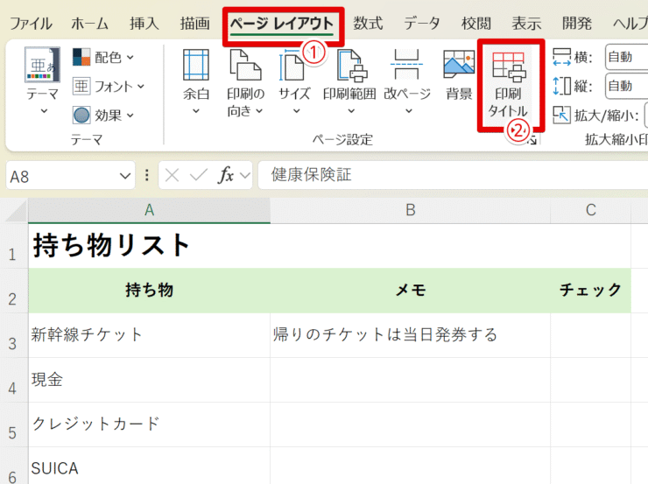This screenshot has width=648, height=484.
Task: Open the 配色 color scheme menu
Action: tap(103, 57)
